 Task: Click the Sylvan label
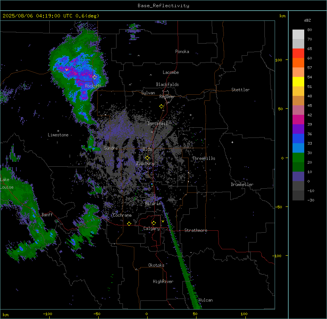(148, 93)
